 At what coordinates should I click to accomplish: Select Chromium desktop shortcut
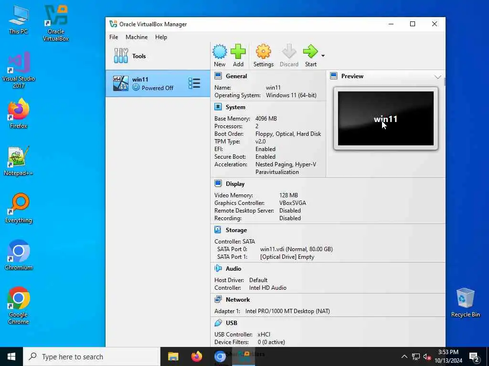pos(19,255)
